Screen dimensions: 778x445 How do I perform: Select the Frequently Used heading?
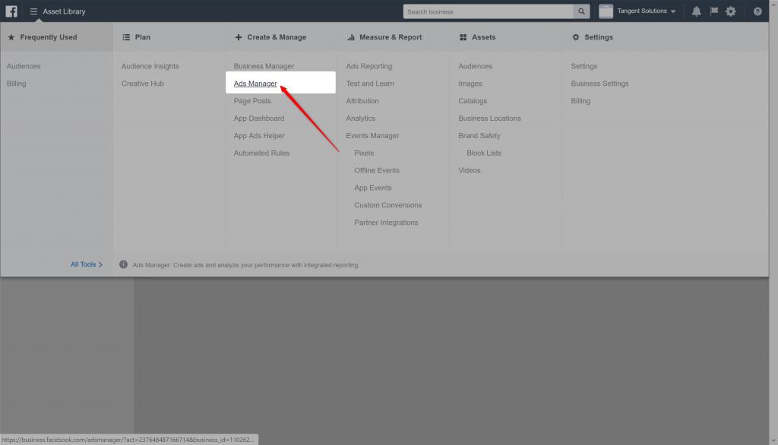(48, 37)
